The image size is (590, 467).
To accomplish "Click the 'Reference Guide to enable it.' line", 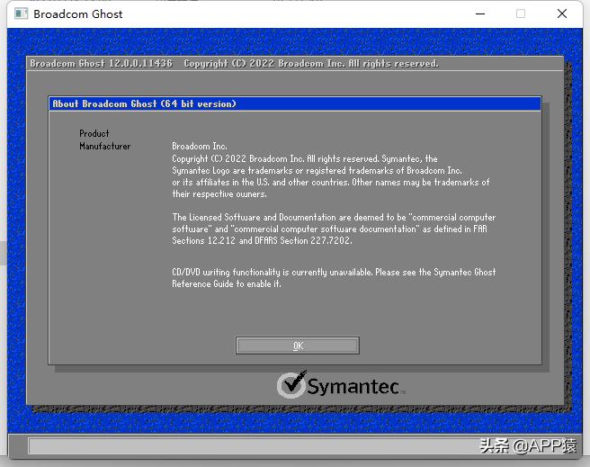I will coord(227,283).
